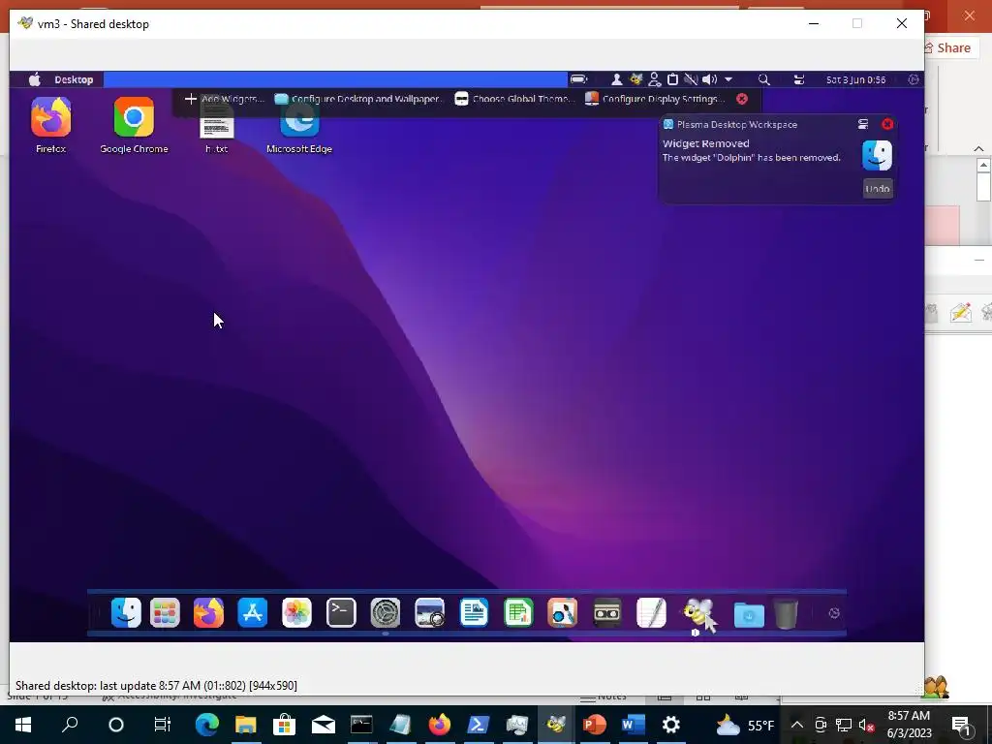Open the App Store icon in dock
The width and height of the screenshot is (992, 744).
(253, 612)
